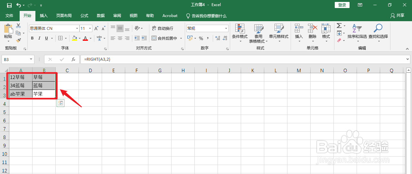Increase decimal places
Screen dimensions: 412x174
click(218, 38)
